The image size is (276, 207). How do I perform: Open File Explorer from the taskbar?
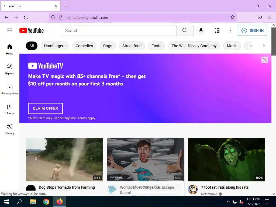pyautogui.click(x=33, y=202)
